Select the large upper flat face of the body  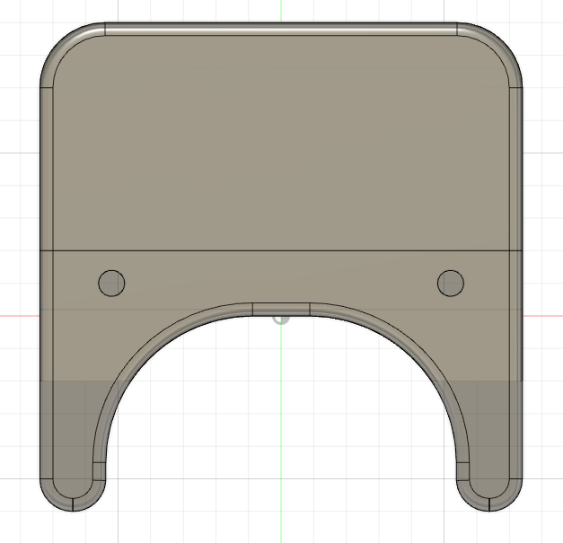point(281,143)
